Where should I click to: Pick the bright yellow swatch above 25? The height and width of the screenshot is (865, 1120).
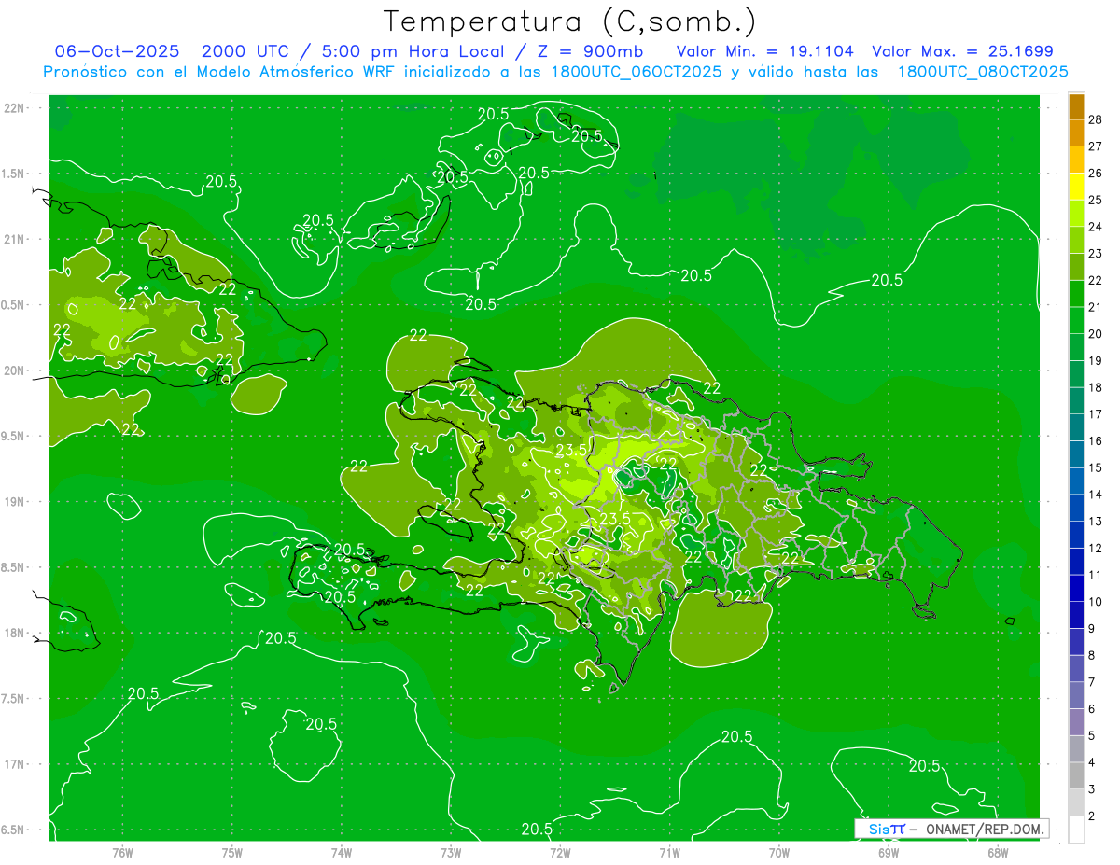(1076, 187)
